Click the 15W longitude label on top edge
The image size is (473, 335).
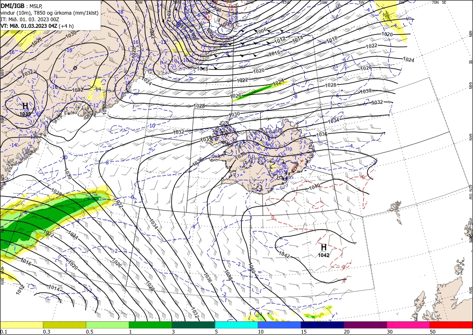tap(286, 2)
